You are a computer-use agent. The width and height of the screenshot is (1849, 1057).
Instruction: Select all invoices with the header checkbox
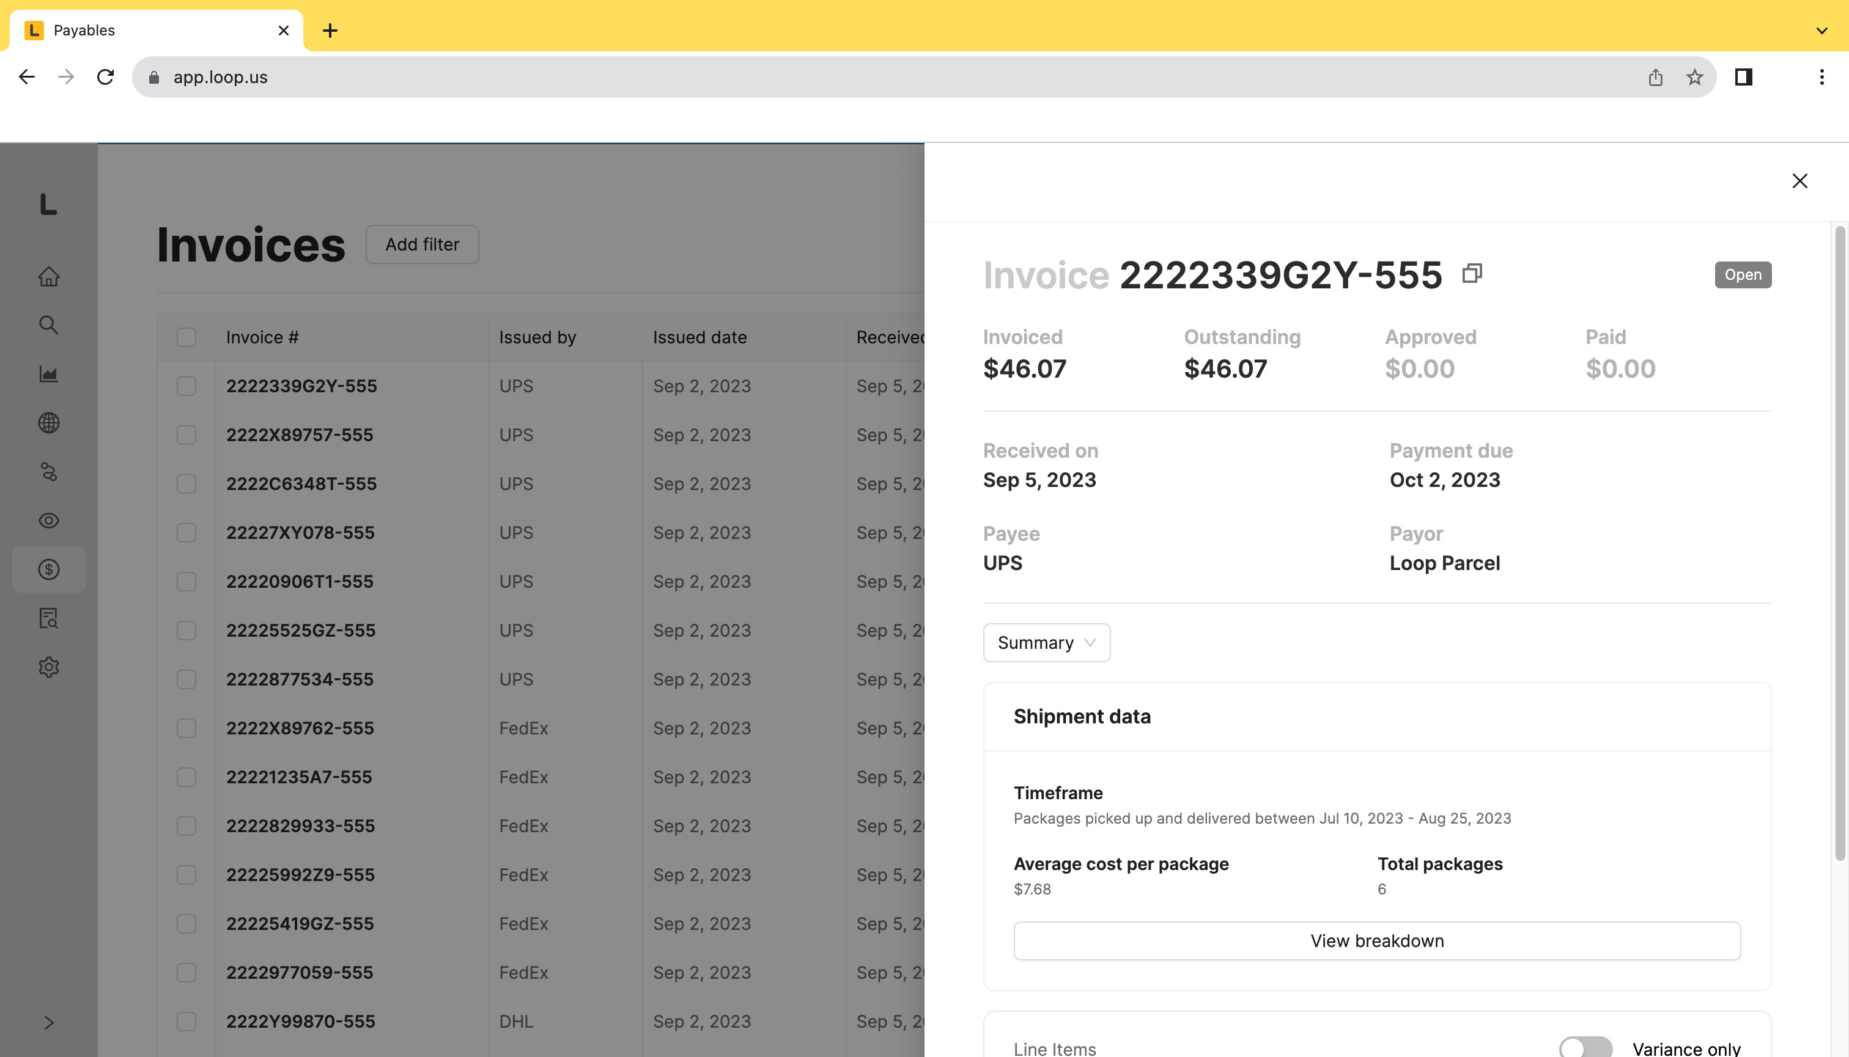186,337
